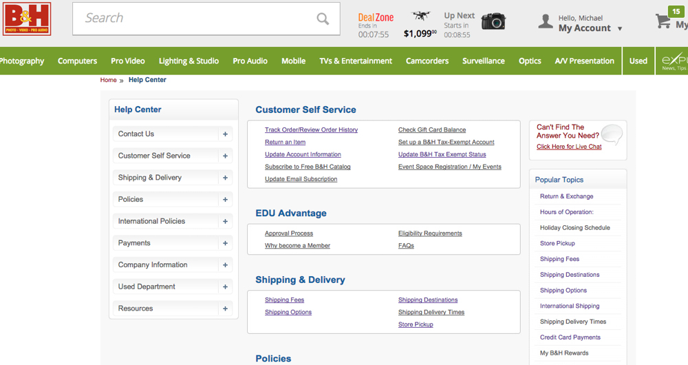Click Here for Live Chat link
This screenshot has height=365, width=688.
[569, 147]
